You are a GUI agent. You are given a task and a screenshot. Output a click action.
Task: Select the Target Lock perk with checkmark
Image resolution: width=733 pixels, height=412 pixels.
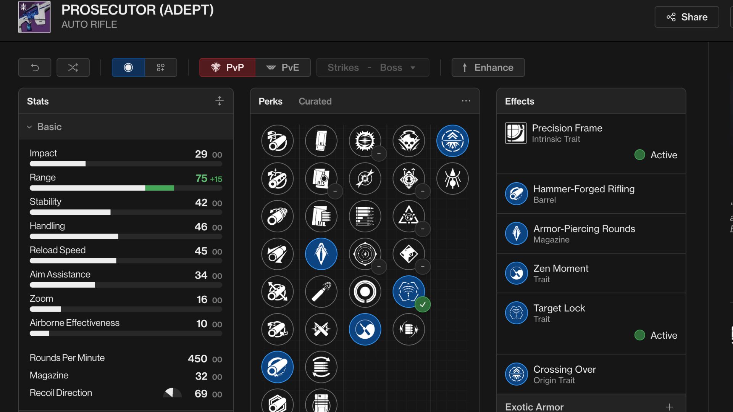(408, 292)
